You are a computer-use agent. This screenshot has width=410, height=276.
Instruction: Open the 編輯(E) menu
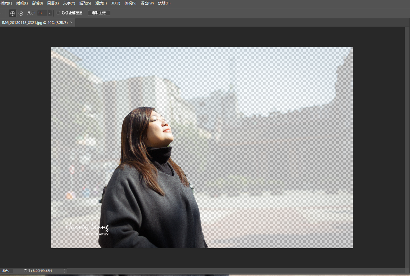(x=22, y=3)
